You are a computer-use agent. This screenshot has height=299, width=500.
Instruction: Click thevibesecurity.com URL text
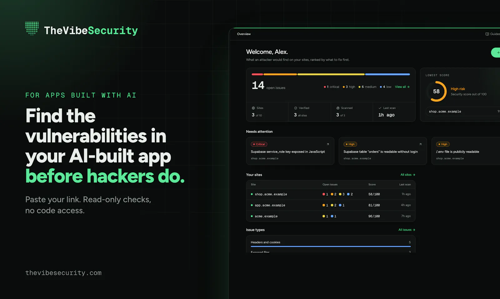click(63, 273)
